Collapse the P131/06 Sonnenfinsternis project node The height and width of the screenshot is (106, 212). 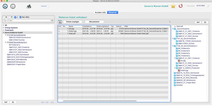coord(6,35)
